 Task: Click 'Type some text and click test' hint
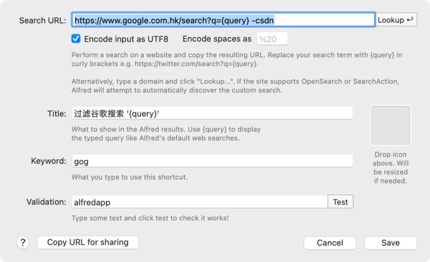click(x=150, y=218)
